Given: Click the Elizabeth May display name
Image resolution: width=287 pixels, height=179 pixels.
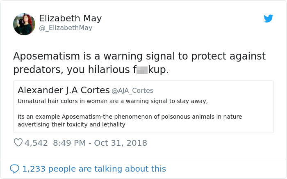Looking at the screenshot, I should pyautogui.click(x=70, y=18).
